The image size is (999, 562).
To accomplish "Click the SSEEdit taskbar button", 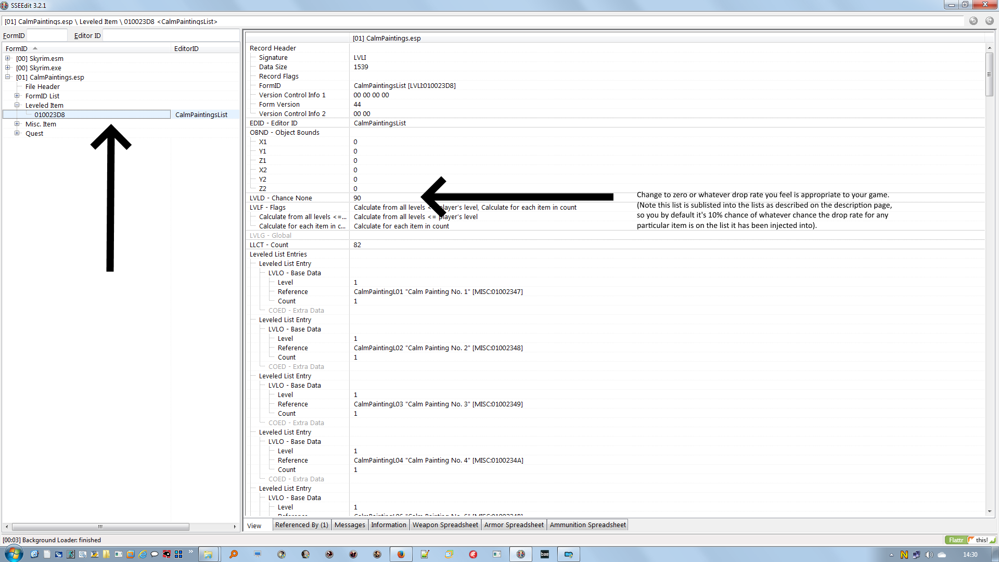I will [520, 554].
